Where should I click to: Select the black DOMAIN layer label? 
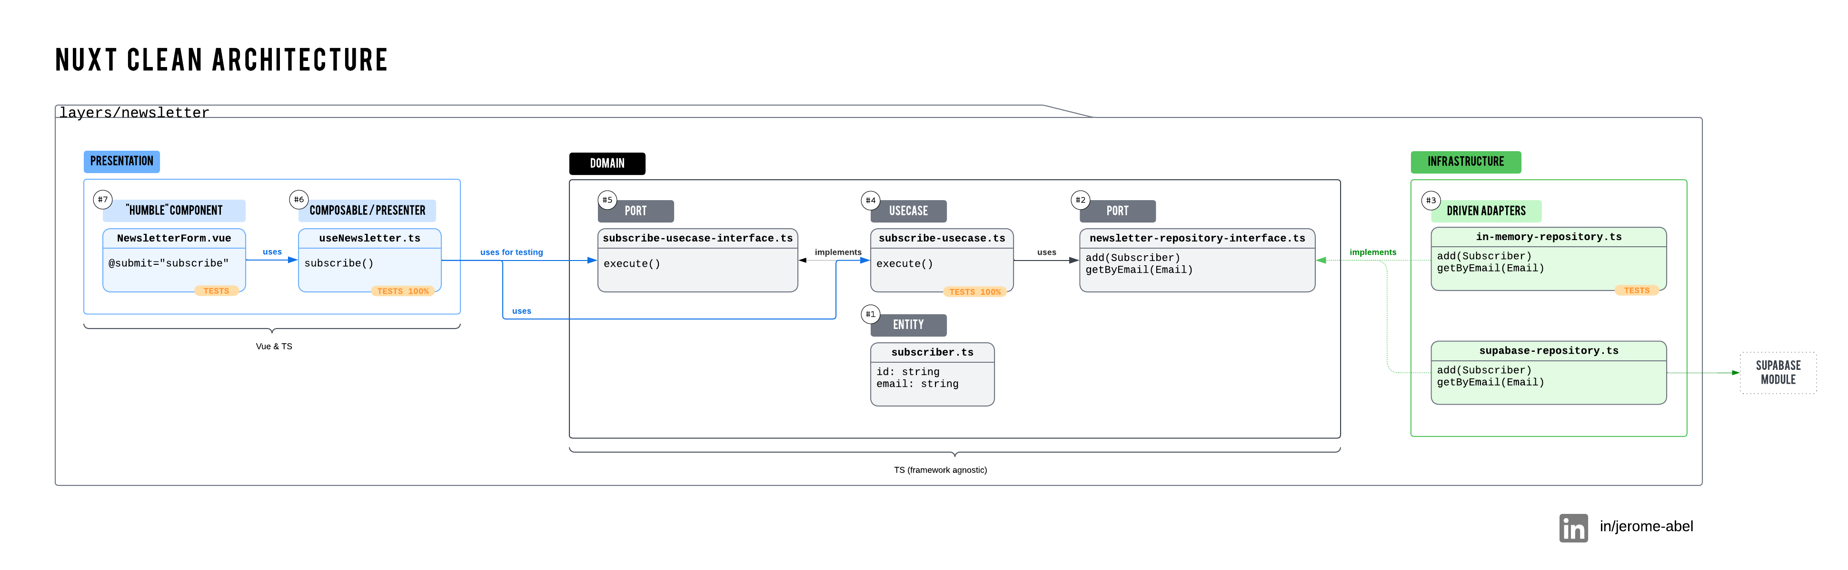(607, 163)
